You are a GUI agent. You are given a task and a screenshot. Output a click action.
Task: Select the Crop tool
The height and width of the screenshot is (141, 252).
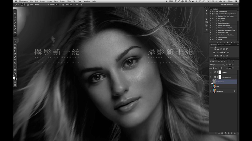(x=15, y=26)
